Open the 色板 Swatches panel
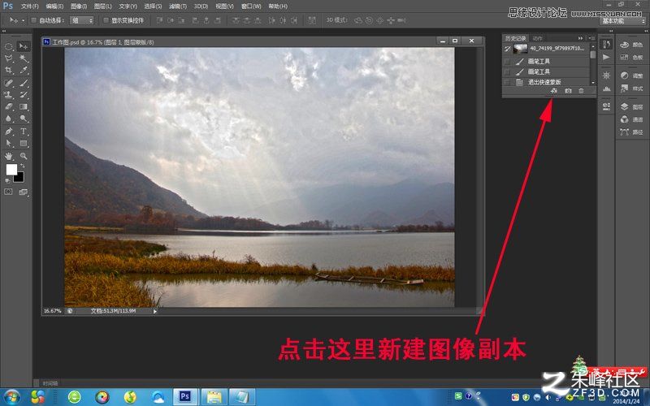 coord(632,57)
